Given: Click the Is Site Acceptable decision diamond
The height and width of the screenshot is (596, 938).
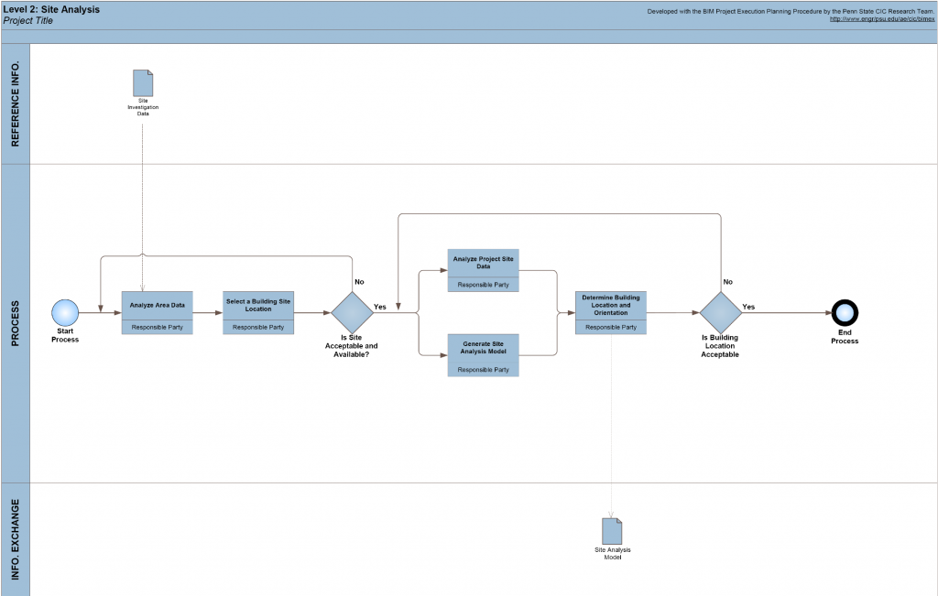Looking at the screenshot, I should tap(352, 313).
